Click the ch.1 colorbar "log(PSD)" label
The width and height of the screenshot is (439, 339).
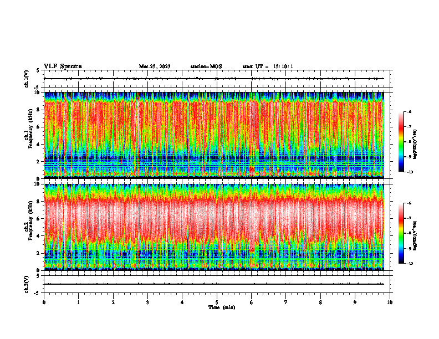click(x=415, y=145)
